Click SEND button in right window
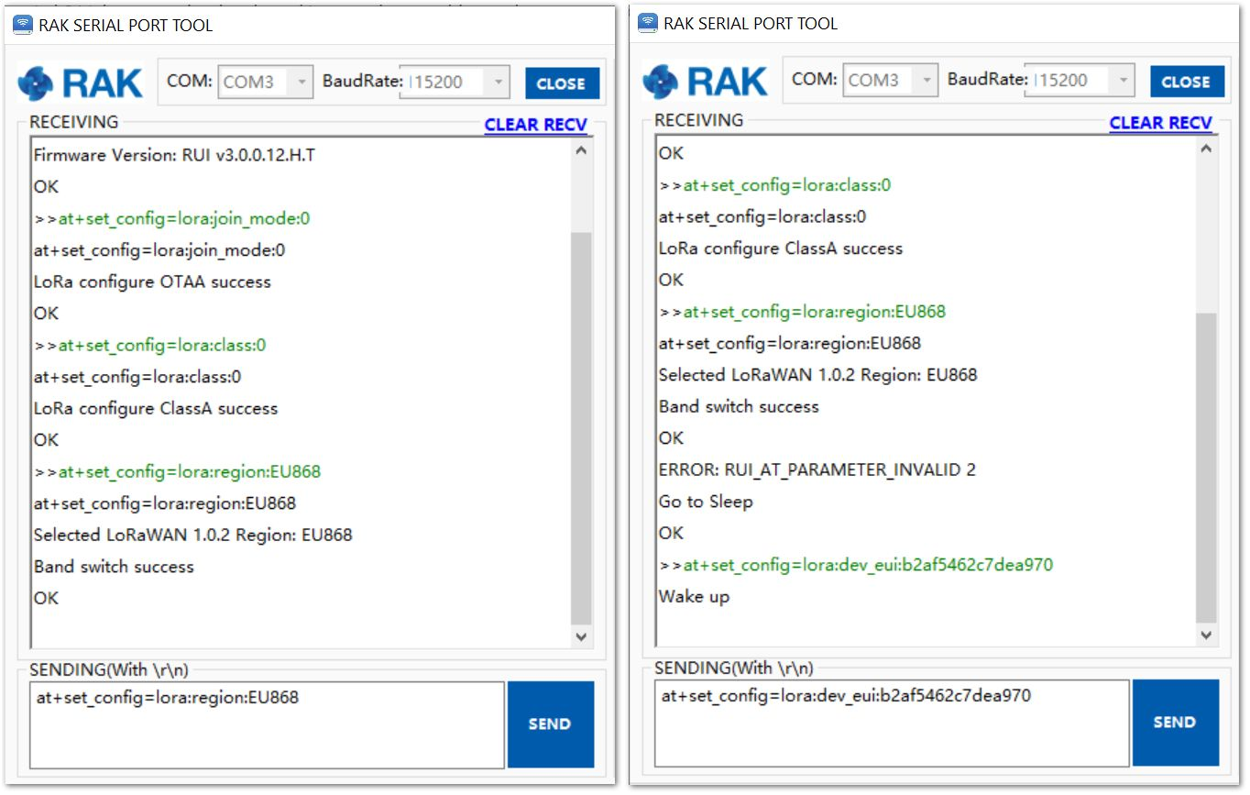Screen dimensions: 1250x795 (1176, 723)
